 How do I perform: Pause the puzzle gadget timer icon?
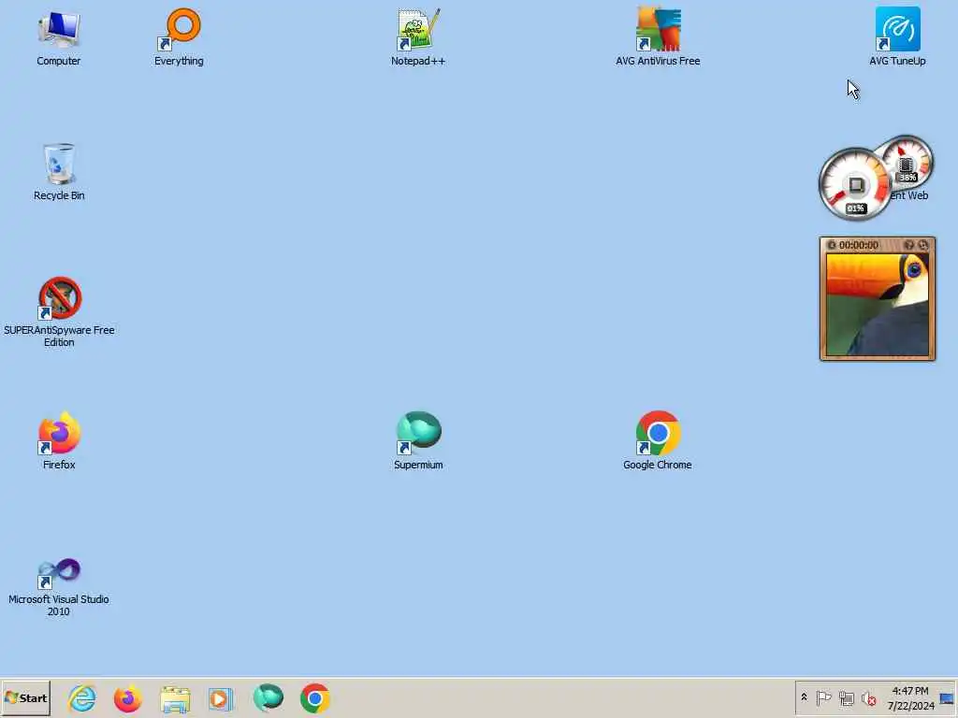[832, 245]
